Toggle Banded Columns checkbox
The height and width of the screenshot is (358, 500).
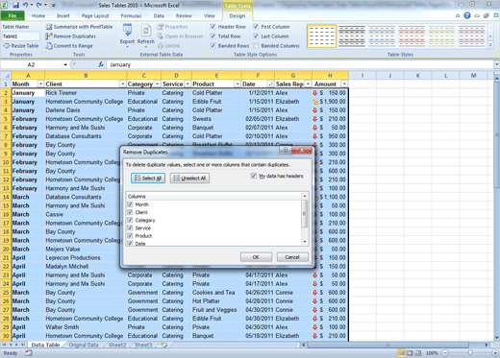tap(256, 46)
